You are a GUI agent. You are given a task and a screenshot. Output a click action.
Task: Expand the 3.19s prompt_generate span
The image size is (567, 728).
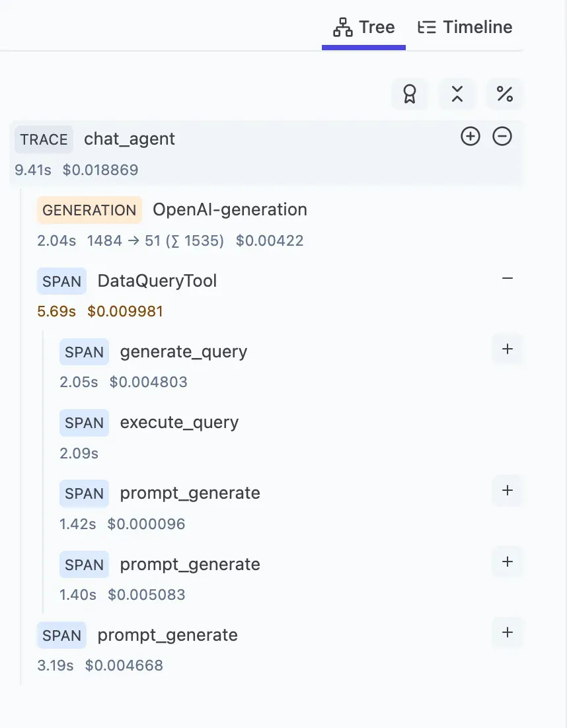pyautogui.click(x=508, y=632)
